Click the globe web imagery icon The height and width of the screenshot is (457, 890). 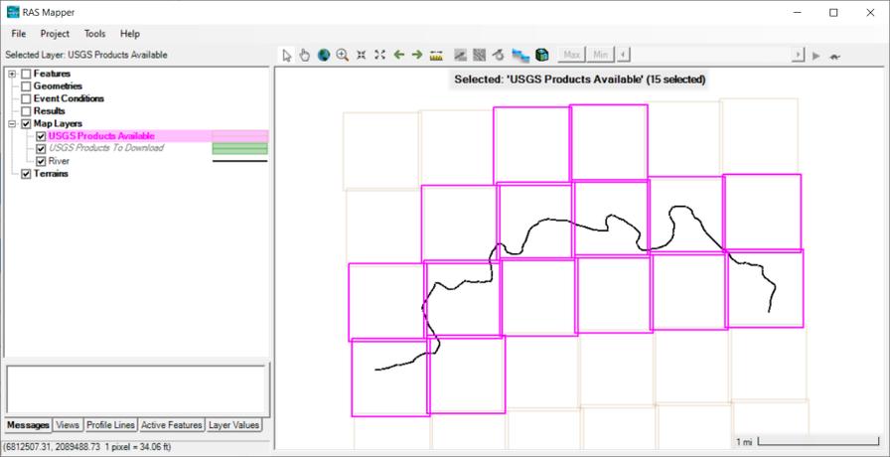[324, 55]
